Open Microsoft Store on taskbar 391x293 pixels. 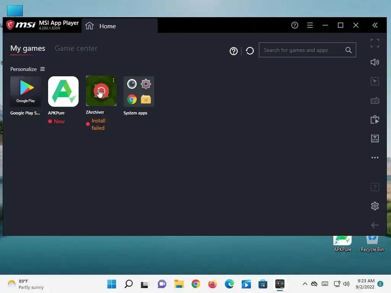pos(263,284)
